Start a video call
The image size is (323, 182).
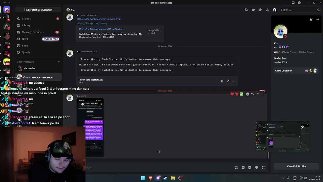tap(253, 10)
